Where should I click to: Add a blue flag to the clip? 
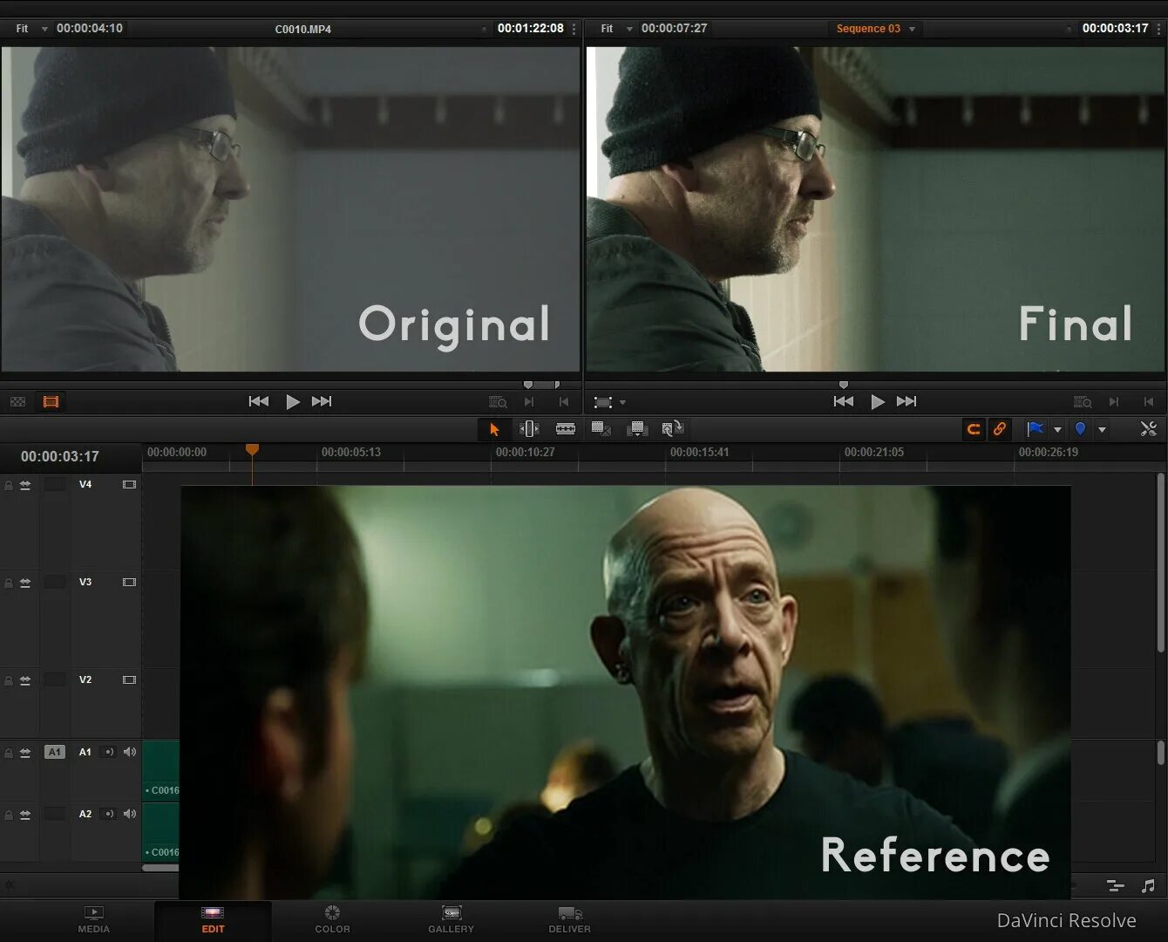1036,428
